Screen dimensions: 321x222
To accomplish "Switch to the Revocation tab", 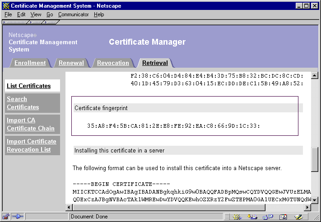I will point(113,63).
